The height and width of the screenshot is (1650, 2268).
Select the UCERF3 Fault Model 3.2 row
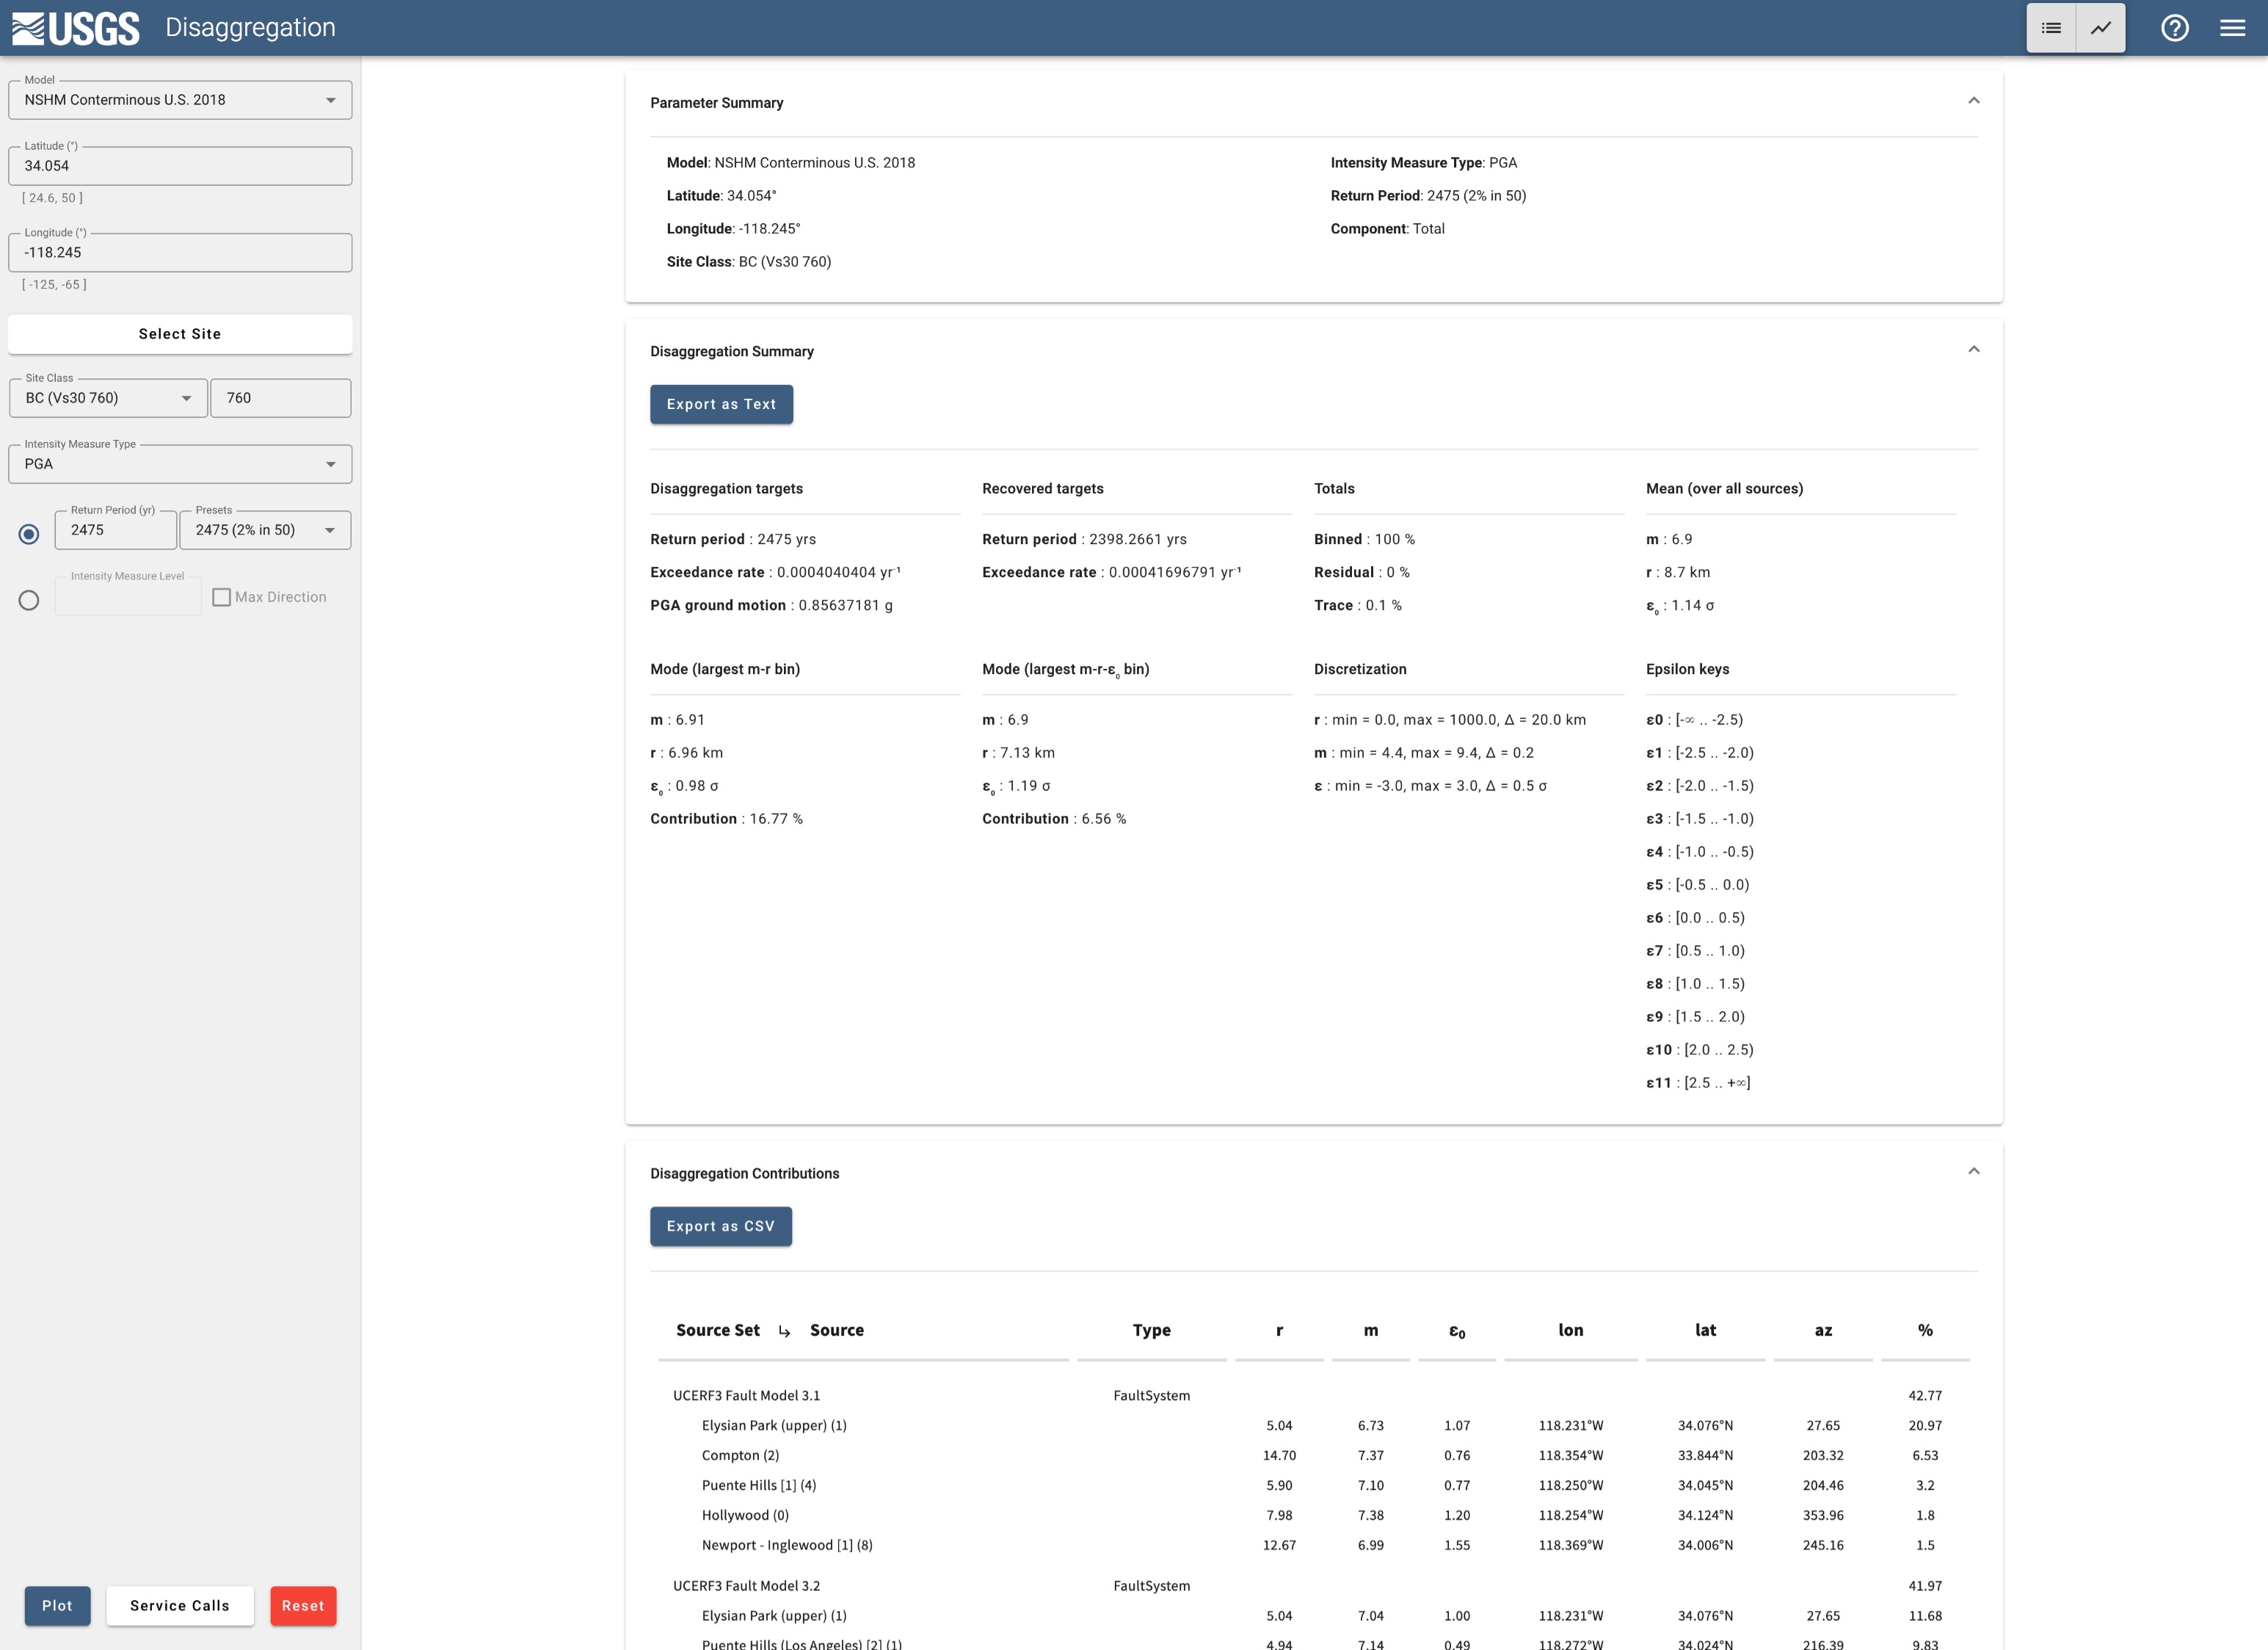(1313, 1586)
